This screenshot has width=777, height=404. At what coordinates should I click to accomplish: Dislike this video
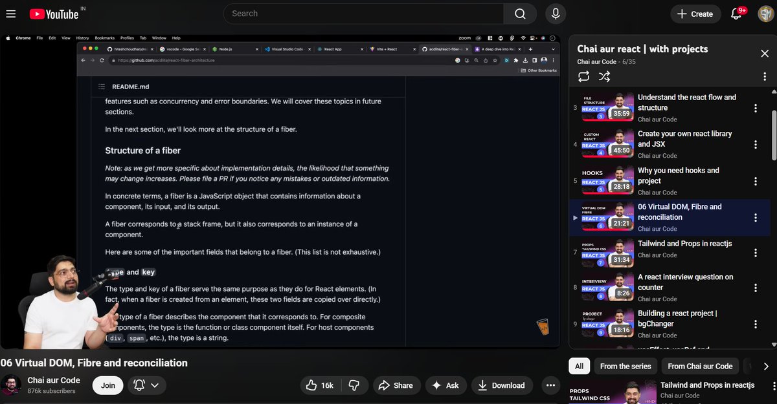click(x=354, y=385)
